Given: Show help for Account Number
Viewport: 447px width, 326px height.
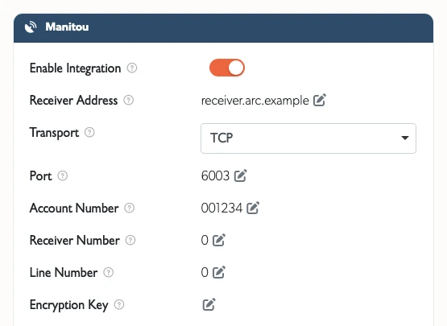Looking at the screenshot, I should [x=130, y=208].
